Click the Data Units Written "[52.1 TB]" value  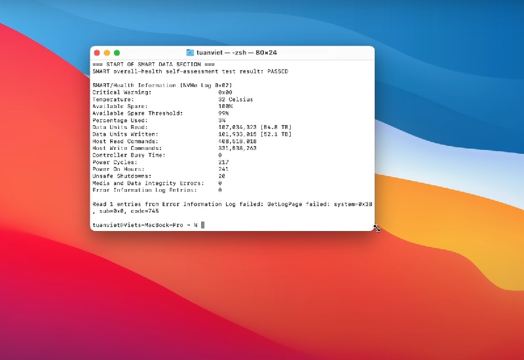pyautogui.click(x=274, y=134)
